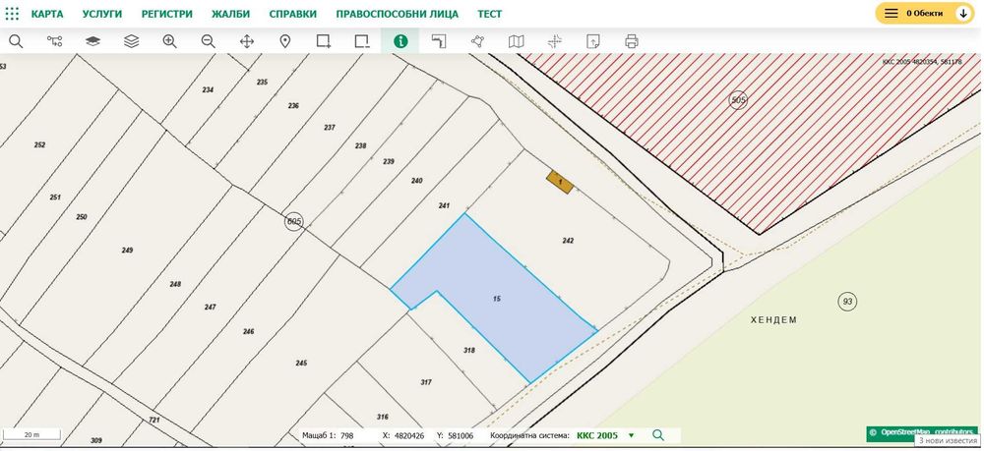Open the apps grid menu icon
The image size is (984, 451).
click(x=12, y=13)
